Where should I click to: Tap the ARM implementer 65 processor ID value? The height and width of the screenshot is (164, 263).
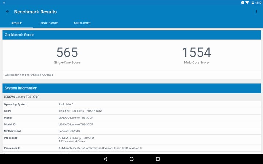pos(100,148)
